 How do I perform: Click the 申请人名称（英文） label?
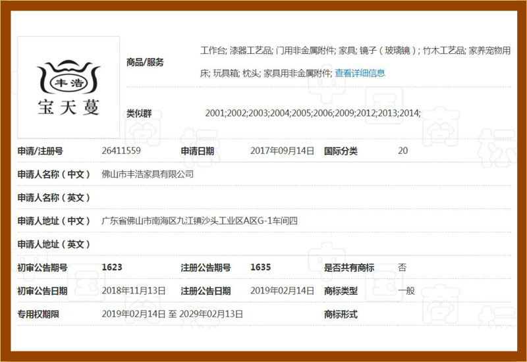(54, 198)
